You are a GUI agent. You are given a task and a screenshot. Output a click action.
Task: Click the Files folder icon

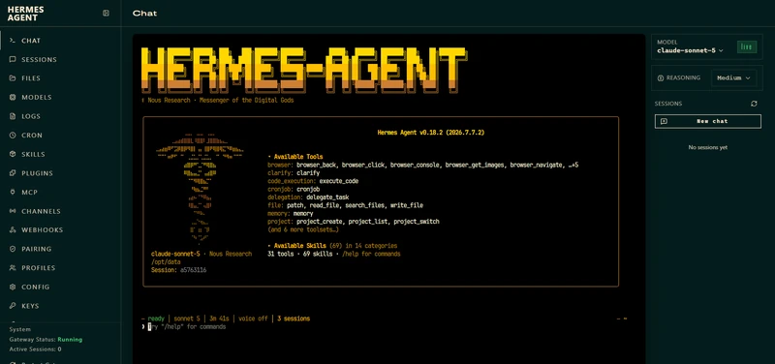coord(13,78)
